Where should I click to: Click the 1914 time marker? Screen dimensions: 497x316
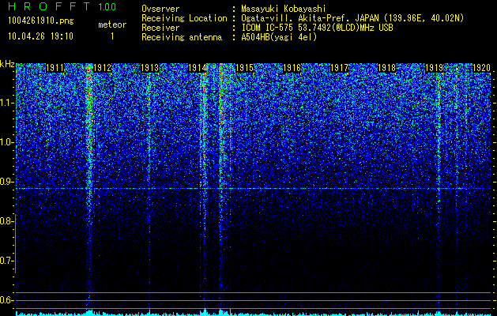pos(198,68)
